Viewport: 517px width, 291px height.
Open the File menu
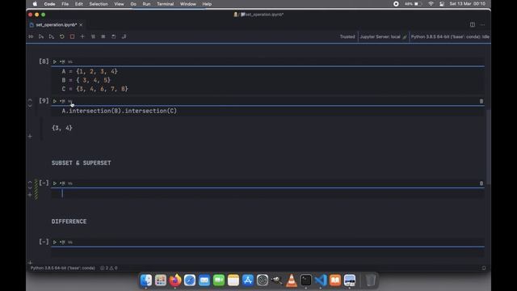(x=65, y=4)
